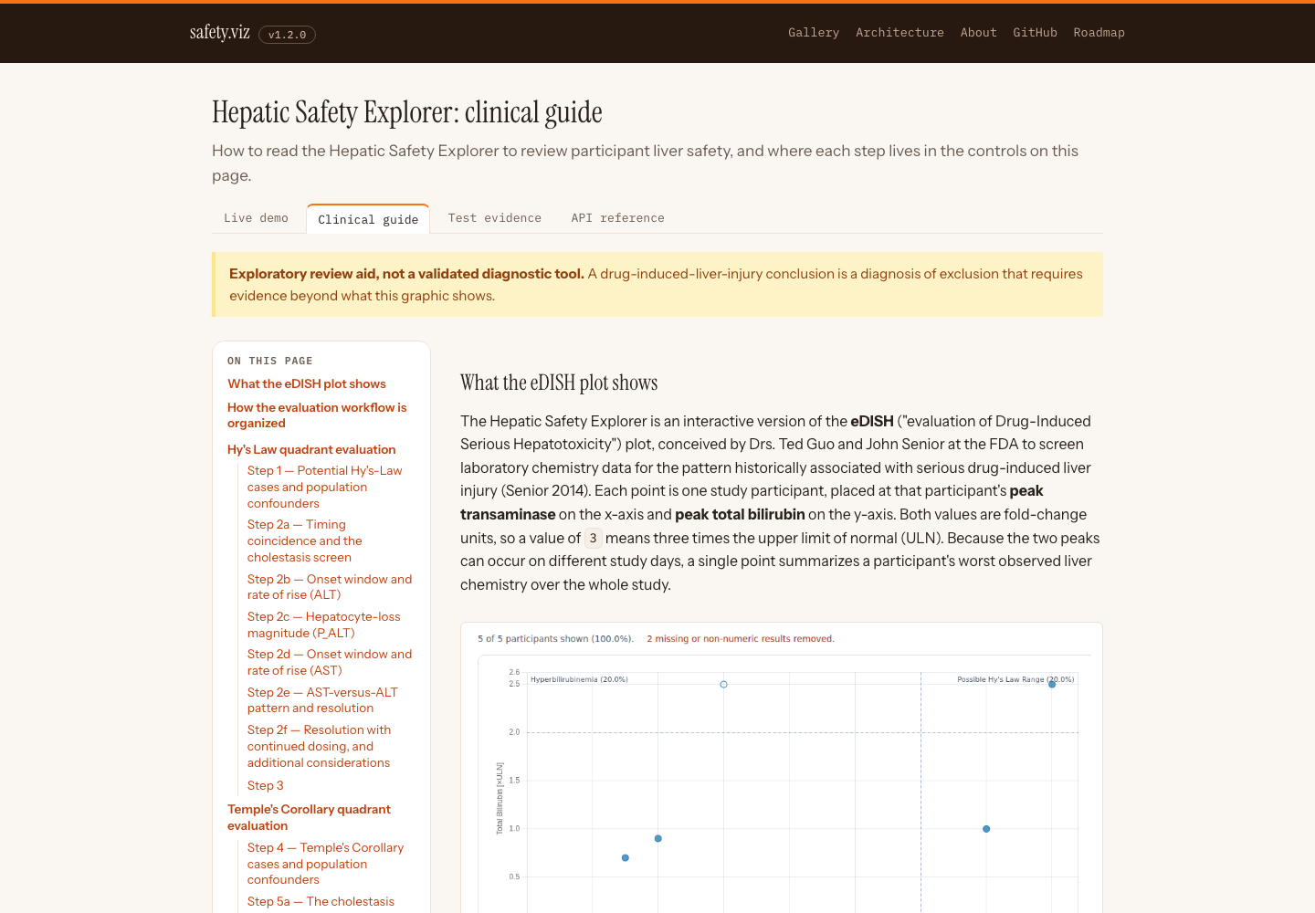The image size is (1315, 913).
Task: Open the Roadmap nav link
Action: (x=1099, y=32)
